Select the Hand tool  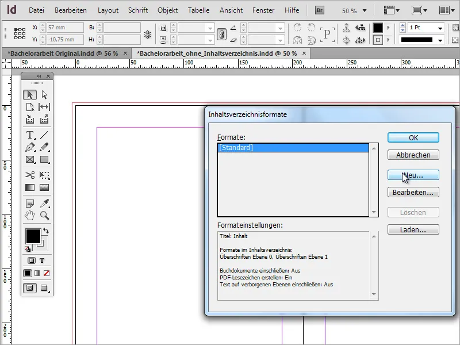point(30,216)
